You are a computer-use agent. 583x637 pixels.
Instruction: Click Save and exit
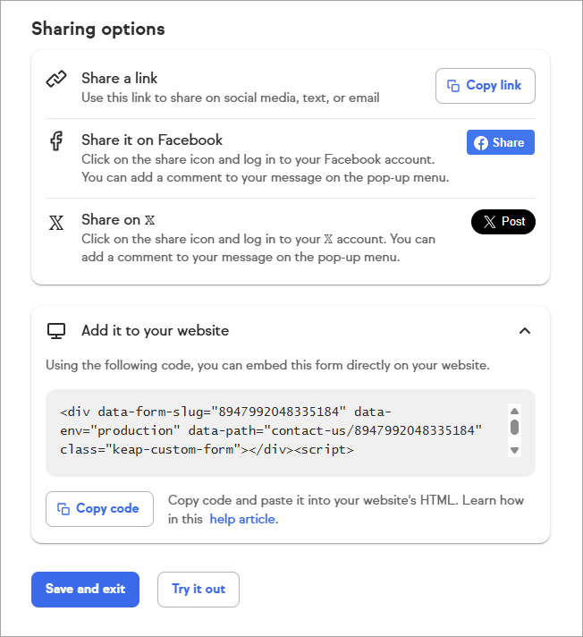(85, 590)
